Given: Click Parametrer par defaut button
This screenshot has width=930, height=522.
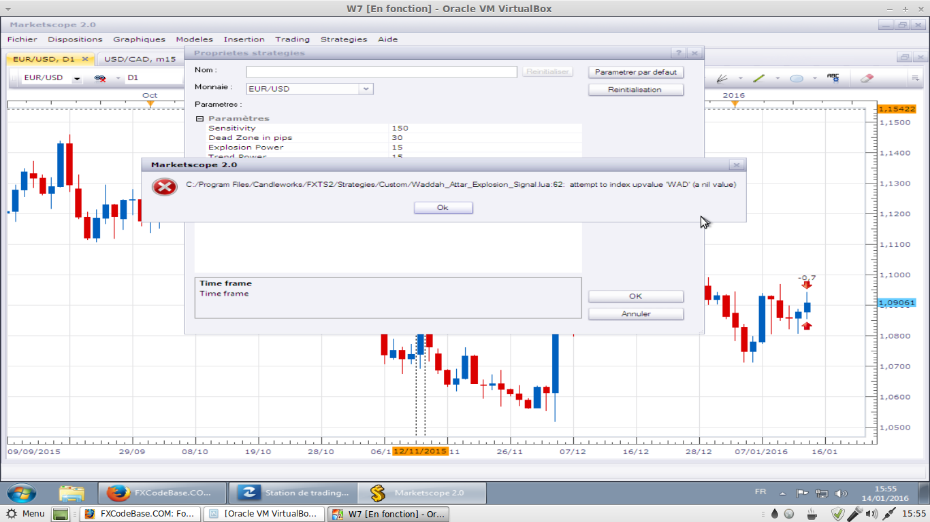Looking at the screenshot, I should coord(636,72).
